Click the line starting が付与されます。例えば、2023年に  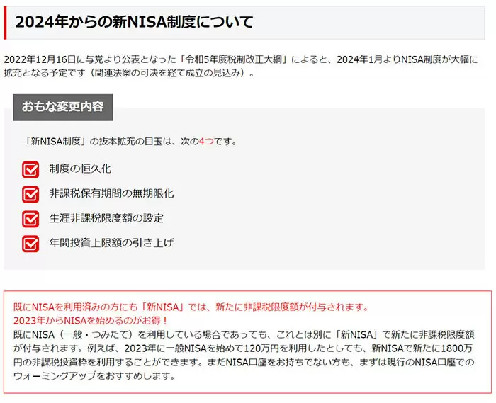pos(243,348)
